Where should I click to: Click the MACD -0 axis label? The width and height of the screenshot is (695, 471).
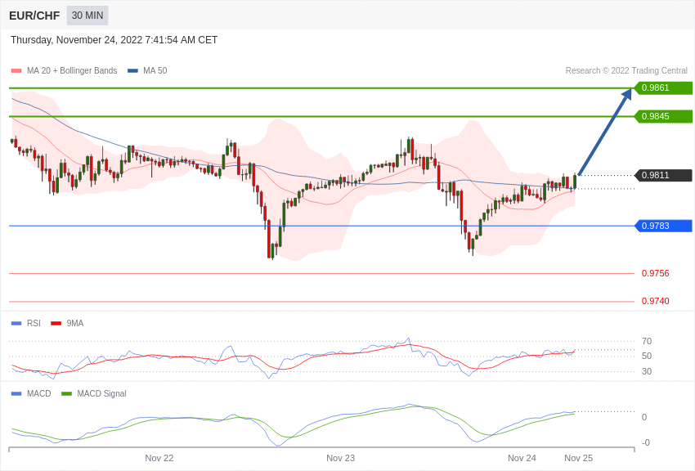646,442
